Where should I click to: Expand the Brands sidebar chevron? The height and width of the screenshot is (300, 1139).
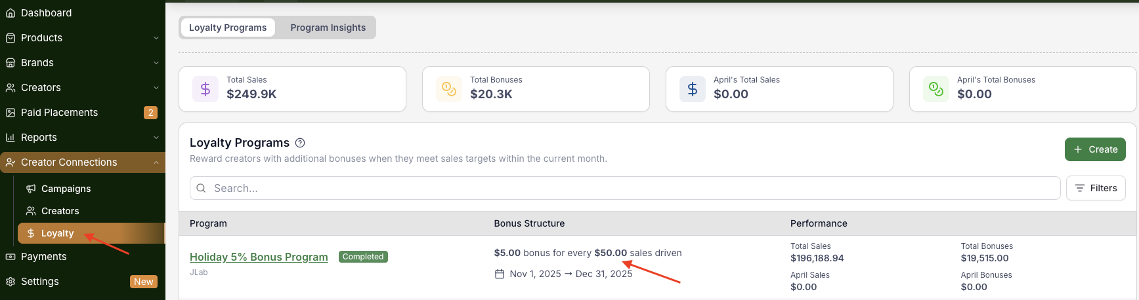point(156,63)
